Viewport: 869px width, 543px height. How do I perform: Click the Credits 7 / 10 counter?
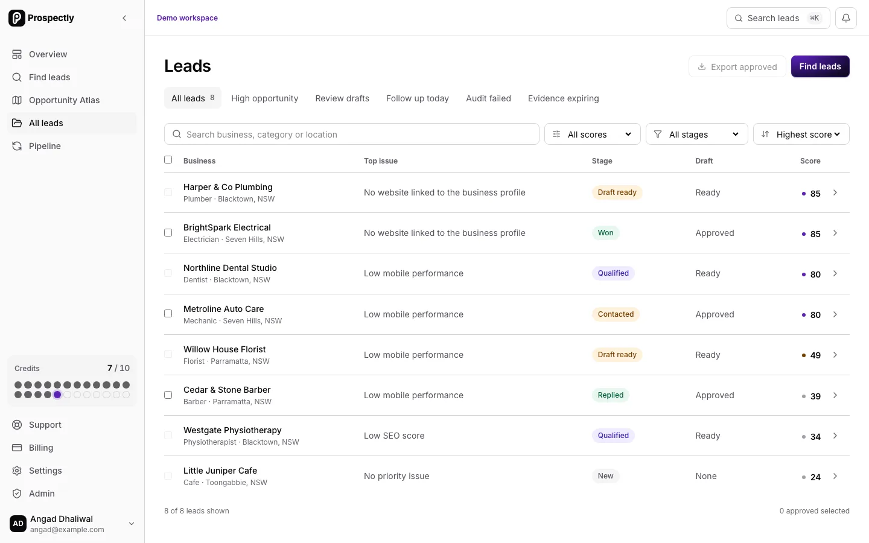[118, 368]
